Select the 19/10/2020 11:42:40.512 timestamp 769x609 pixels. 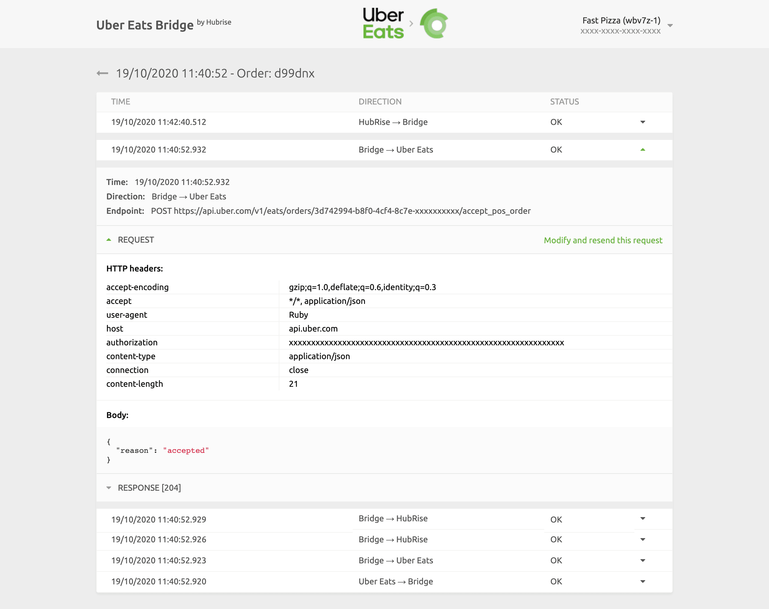coord(159,122)
